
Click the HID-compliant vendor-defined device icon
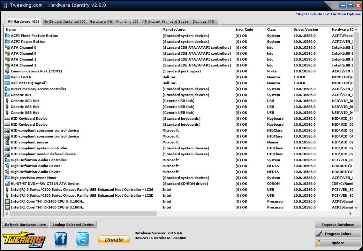7,154
